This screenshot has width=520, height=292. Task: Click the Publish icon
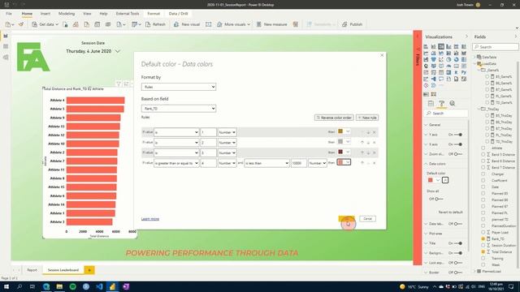(x=344, y=24)
